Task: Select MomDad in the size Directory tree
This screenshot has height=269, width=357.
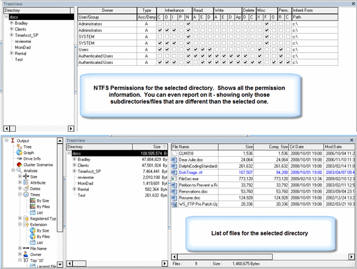Action: (x=86, y=183)
